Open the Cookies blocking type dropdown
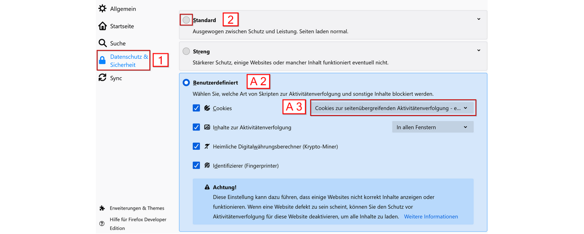 tap(392, 108)
